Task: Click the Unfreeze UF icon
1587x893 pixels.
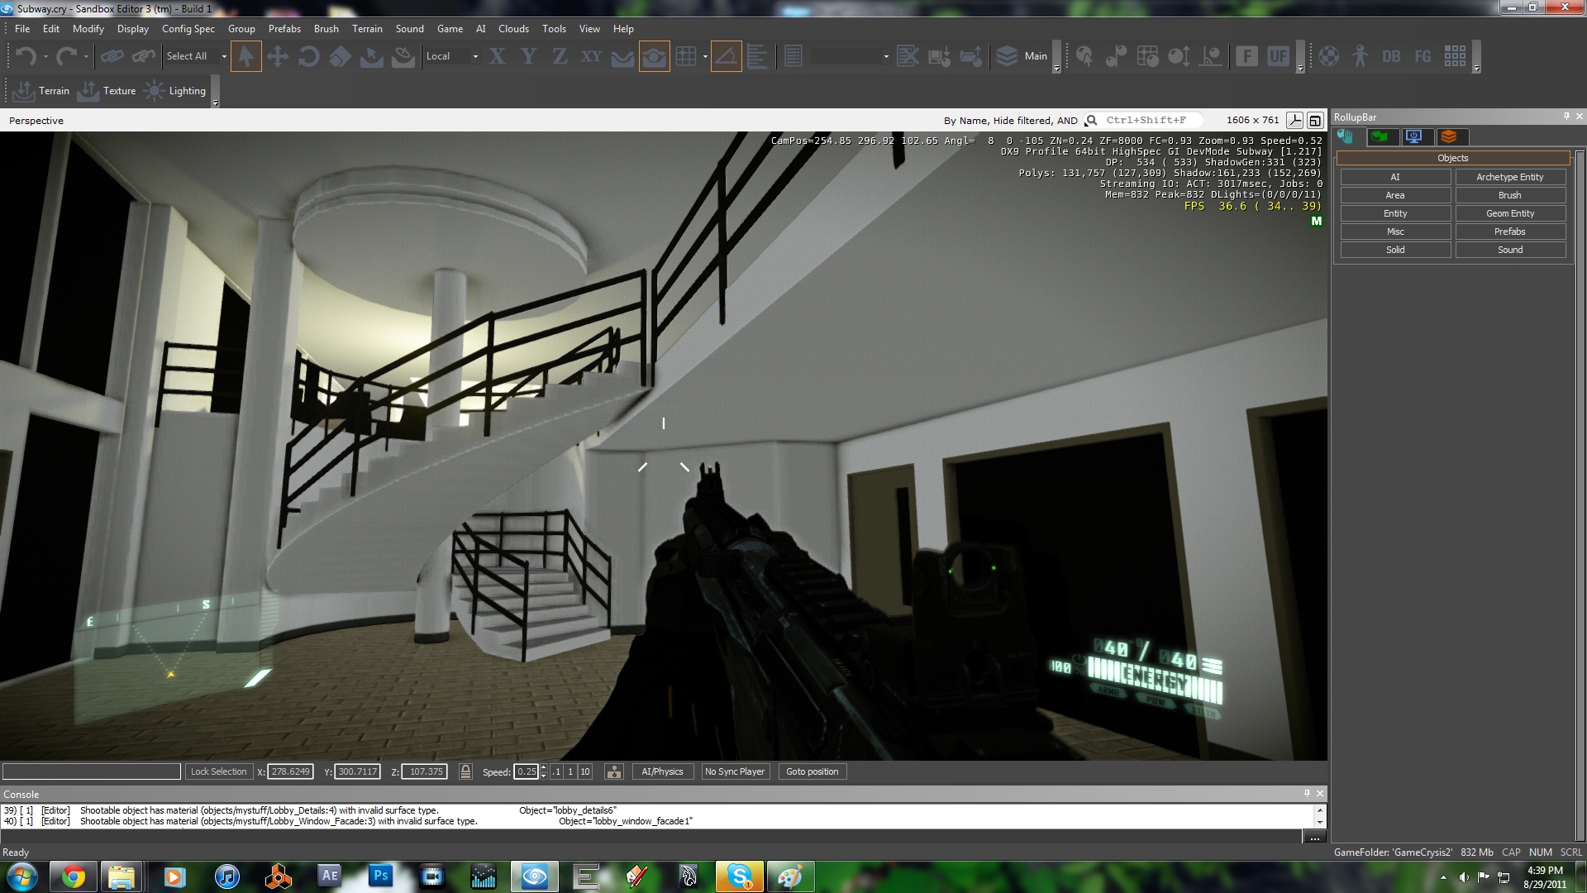Action: (1278, 56)
